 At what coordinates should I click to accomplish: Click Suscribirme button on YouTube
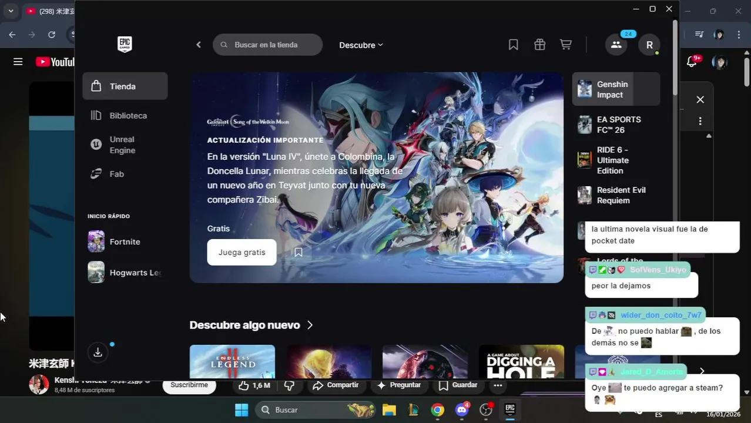(x=189, y=385)
